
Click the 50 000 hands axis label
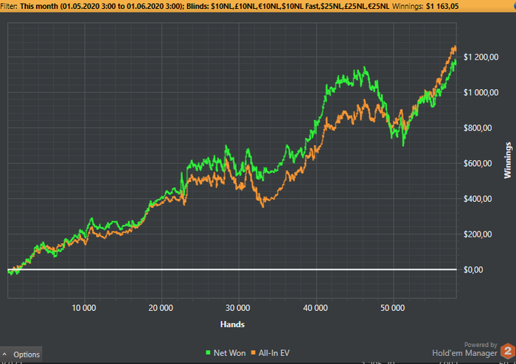(393, 308)
